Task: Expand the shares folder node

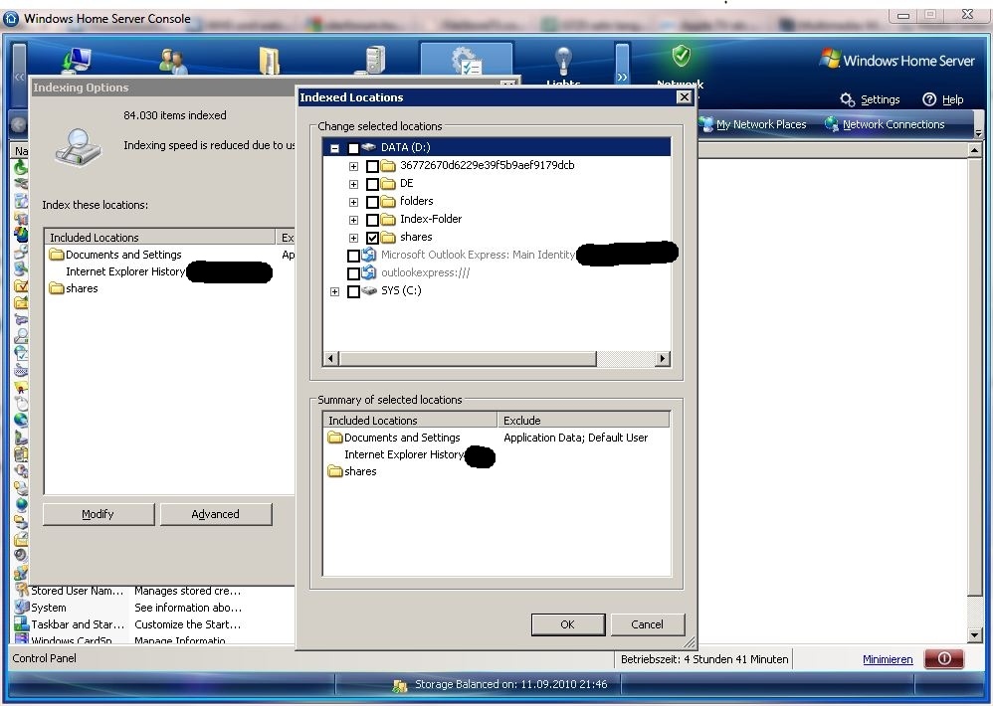Action: 353,238
